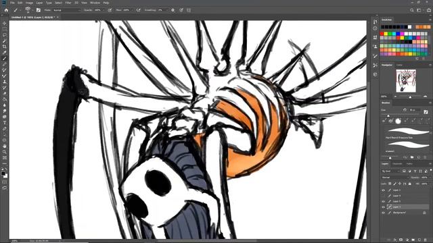This screenshot has height=243, width=433.
Task: Open the layer filter Kind dropdown
Action: point(391,171)
